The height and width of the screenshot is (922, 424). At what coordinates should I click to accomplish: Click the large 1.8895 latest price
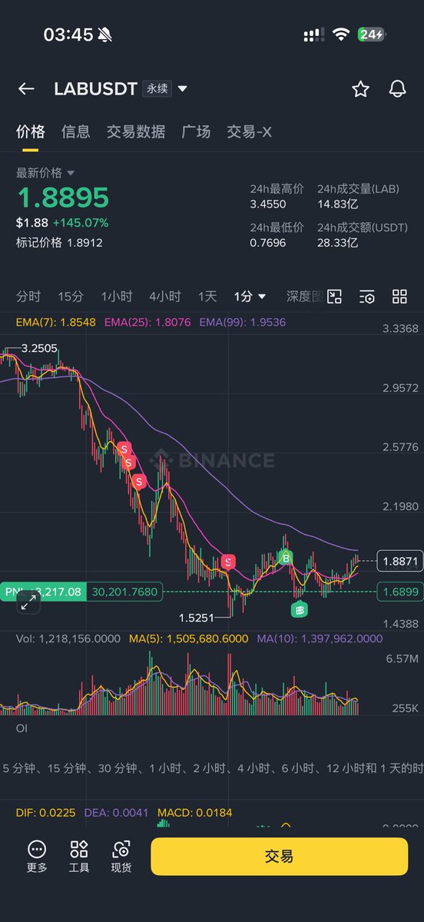point(63,198)
